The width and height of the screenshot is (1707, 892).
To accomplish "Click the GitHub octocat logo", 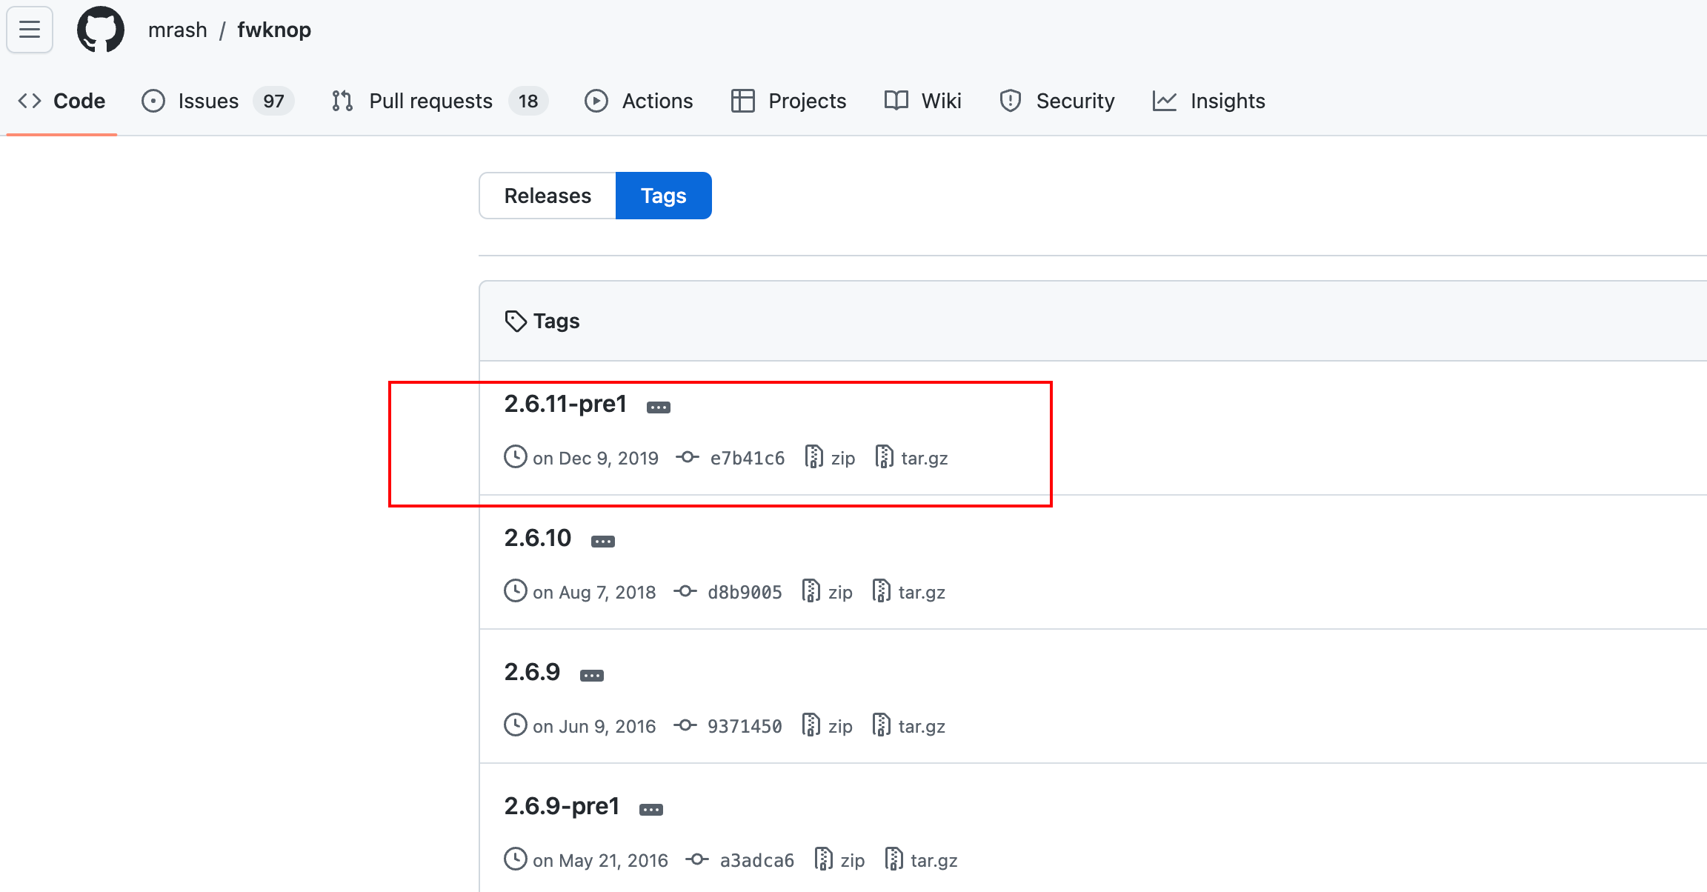I will pyautogui.click(x=100, y=30).
